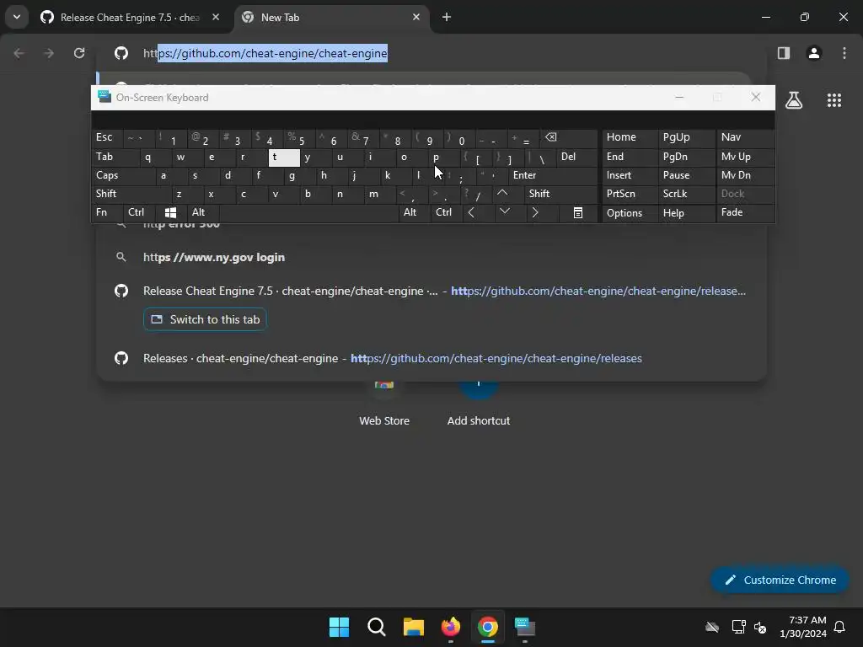The image size is (863, 647).
Task: Click the muted volume tray icon
Action: tap(760, 627)
